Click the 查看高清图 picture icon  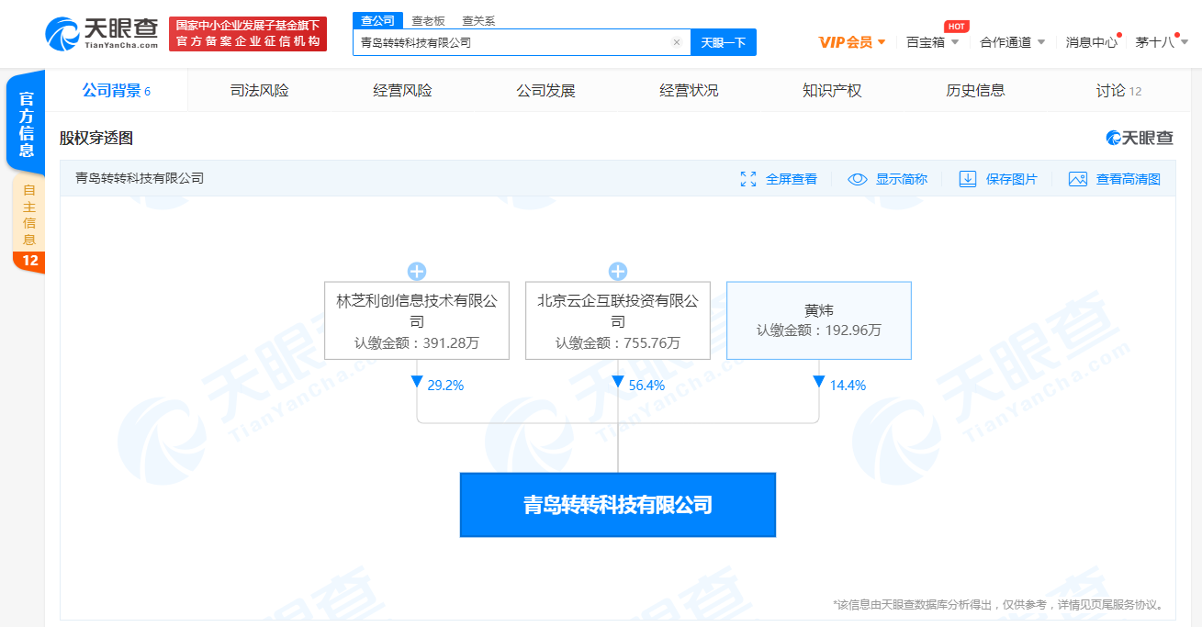1078,179
